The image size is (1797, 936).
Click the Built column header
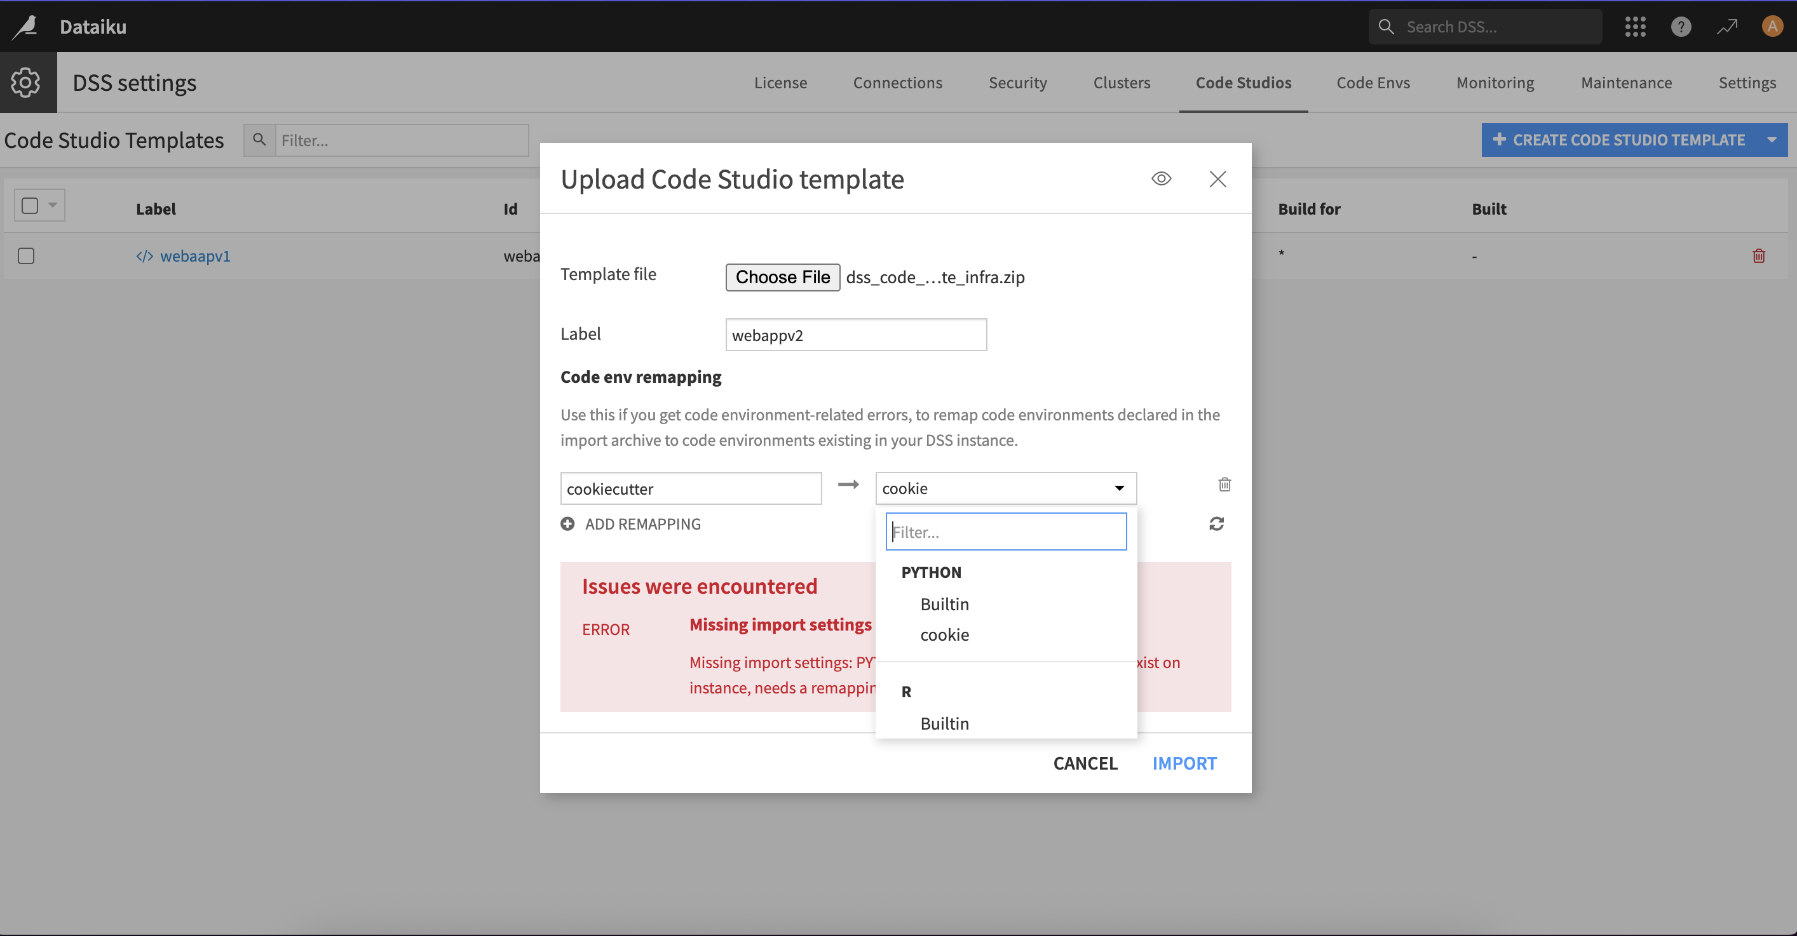pos(1489,208)
